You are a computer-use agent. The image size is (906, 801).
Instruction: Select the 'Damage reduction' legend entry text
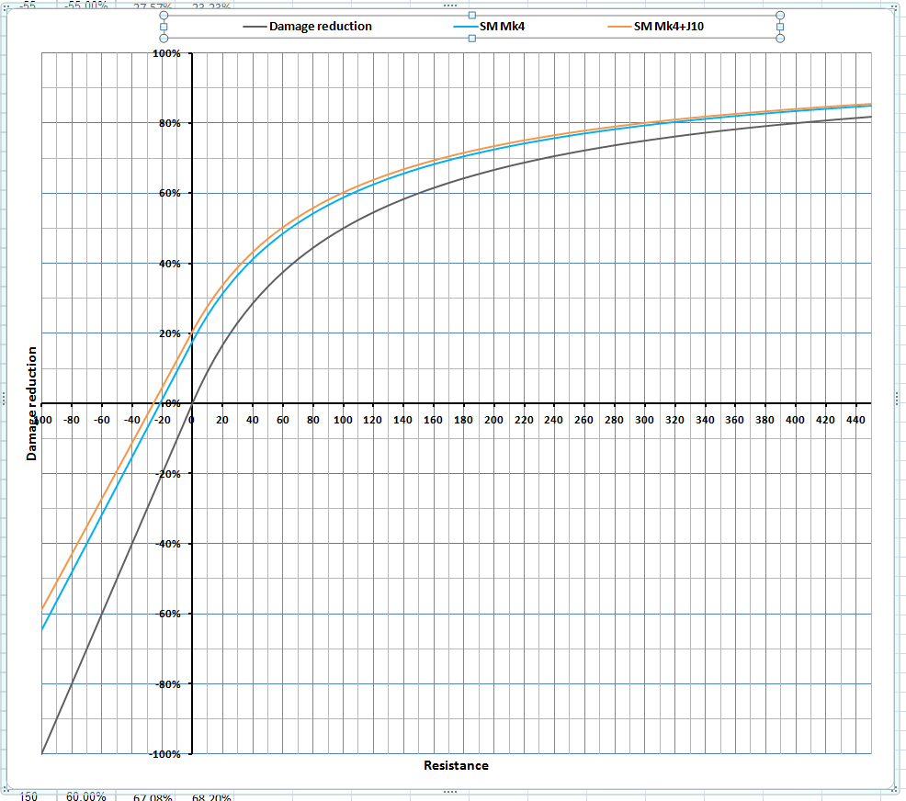(x=320, y=27)
